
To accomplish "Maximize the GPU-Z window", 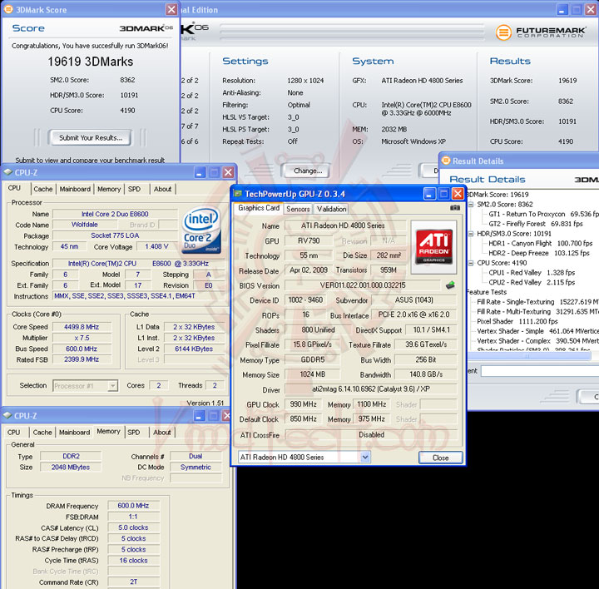I will pyautogui.click(x=443, y=194).
